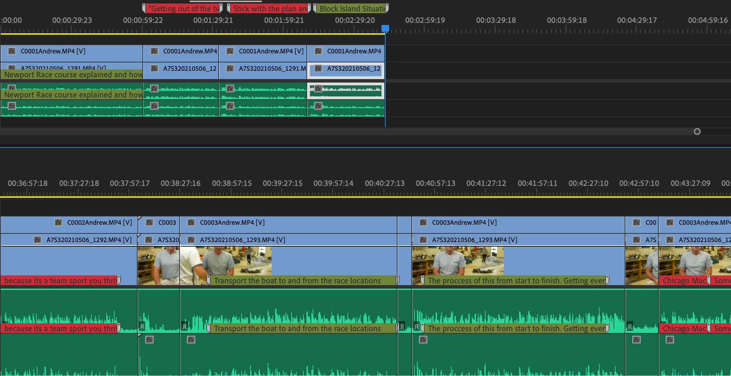Screen dimensions: 731x376
Task: Click lower-track audio fx badge under short C0003 clip
Action: pyautogui.click(x=149, y=340)
